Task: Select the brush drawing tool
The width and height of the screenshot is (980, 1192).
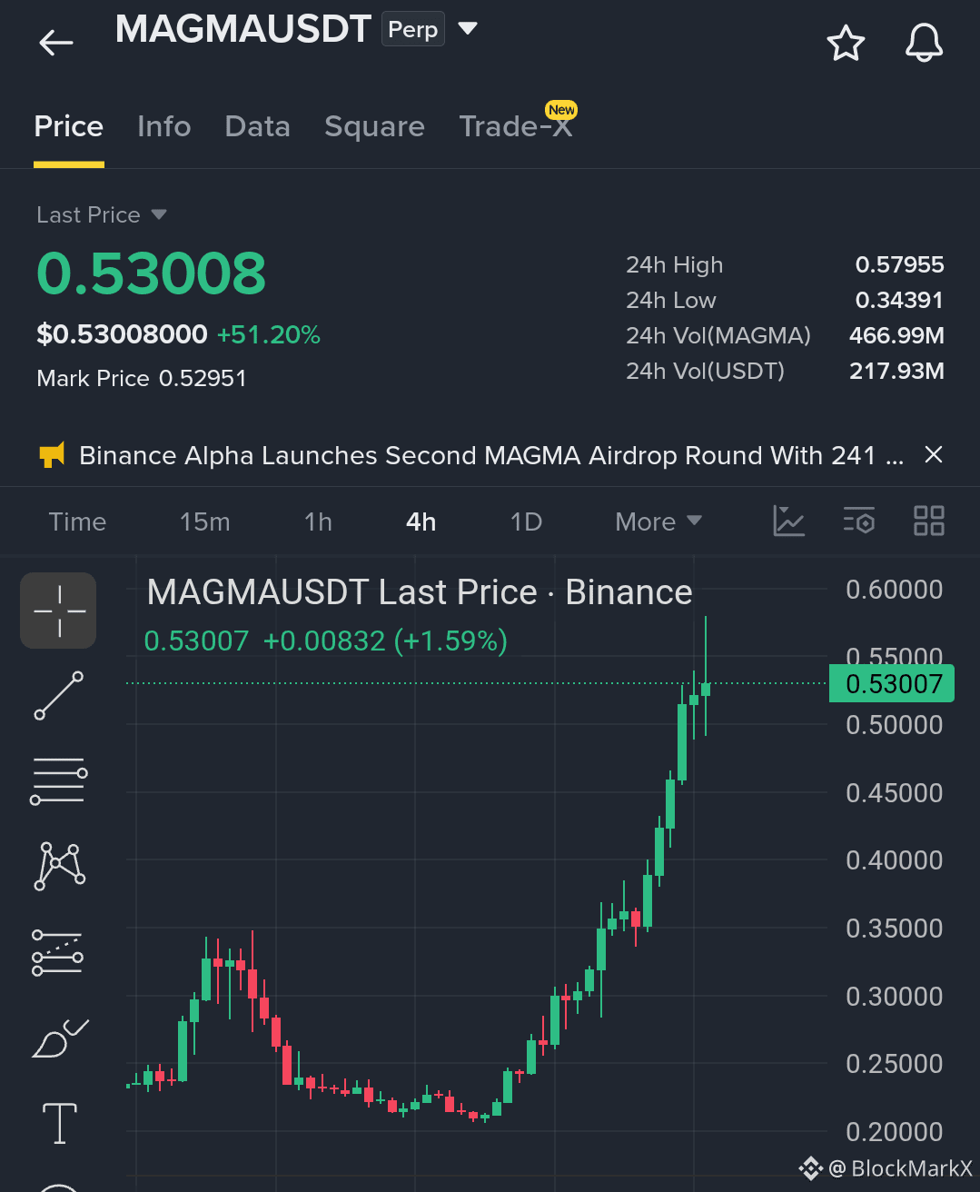Action: pos(60,1038)
